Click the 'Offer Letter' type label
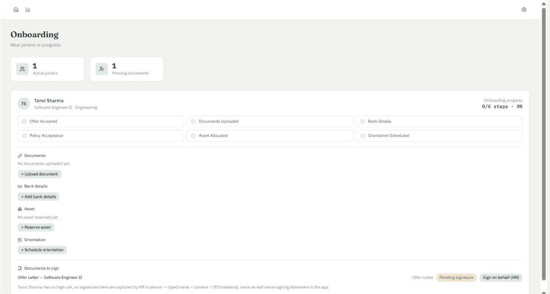 coord(423,278)
